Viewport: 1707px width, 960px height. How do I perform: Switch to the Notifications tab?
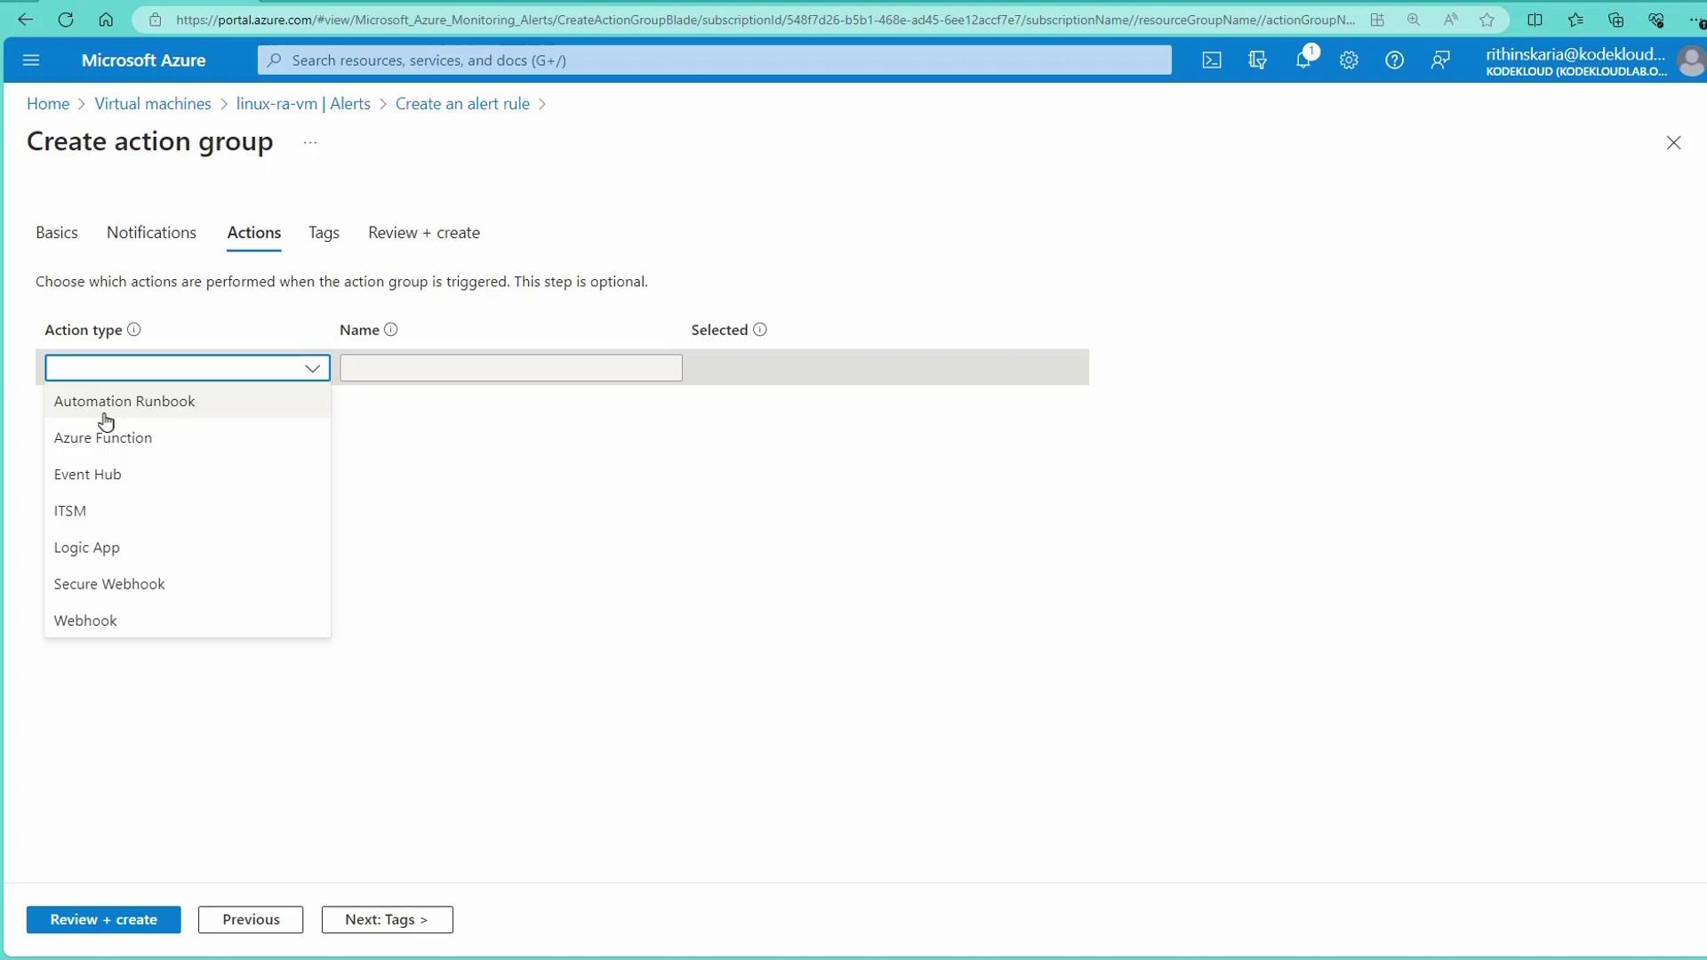click(151, 233)
